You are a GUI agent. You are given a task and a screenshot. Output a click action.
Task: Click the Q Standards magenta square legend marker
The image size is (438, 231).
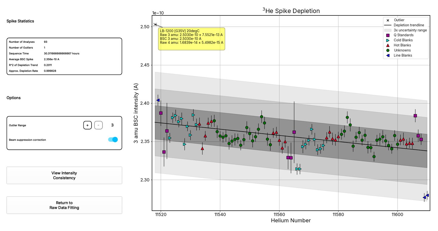(x=387, y=35)
